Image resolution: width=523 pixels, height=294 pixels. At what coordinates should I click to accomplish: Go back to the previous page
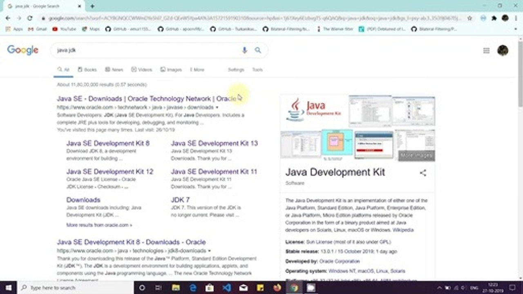pyautogui.click(x=8, y=18)
